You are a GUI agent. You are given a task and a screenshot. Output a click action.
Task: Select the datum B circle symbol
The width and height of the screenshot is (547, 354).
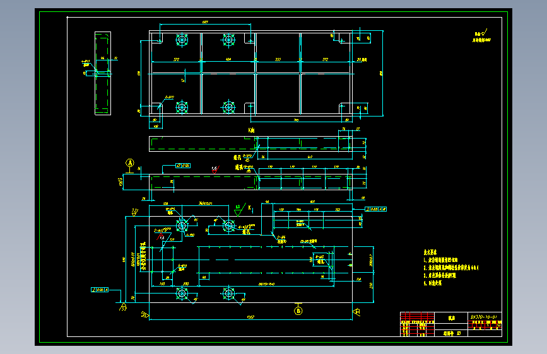(x=298, y=311)
